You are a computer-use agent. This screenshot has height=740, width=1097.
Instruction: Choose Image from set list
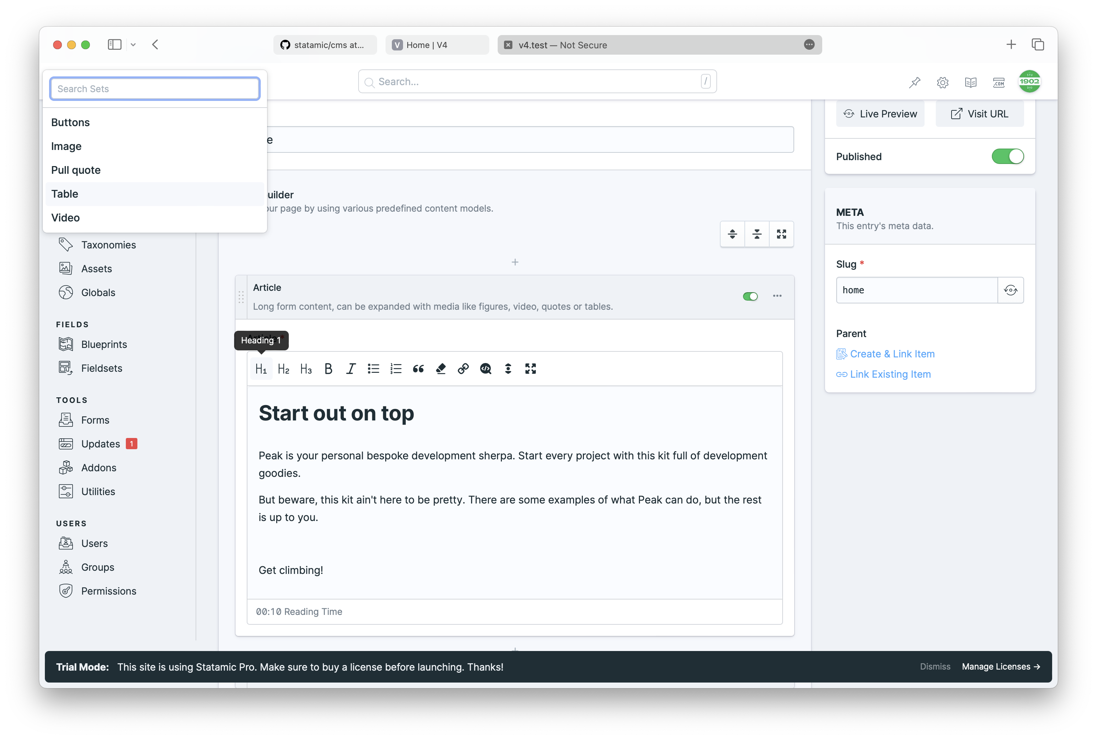tap(155, 146)
